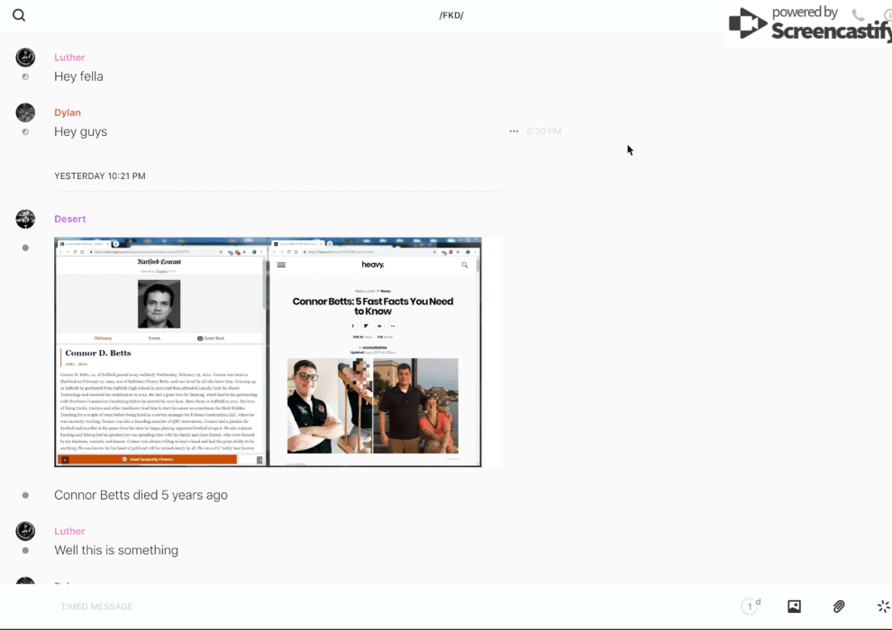The width and height of the screenshot is (892, 630).
Task: Click Luther's name above Well this is something
Action: pyautogui.click(x=69, y=531)
